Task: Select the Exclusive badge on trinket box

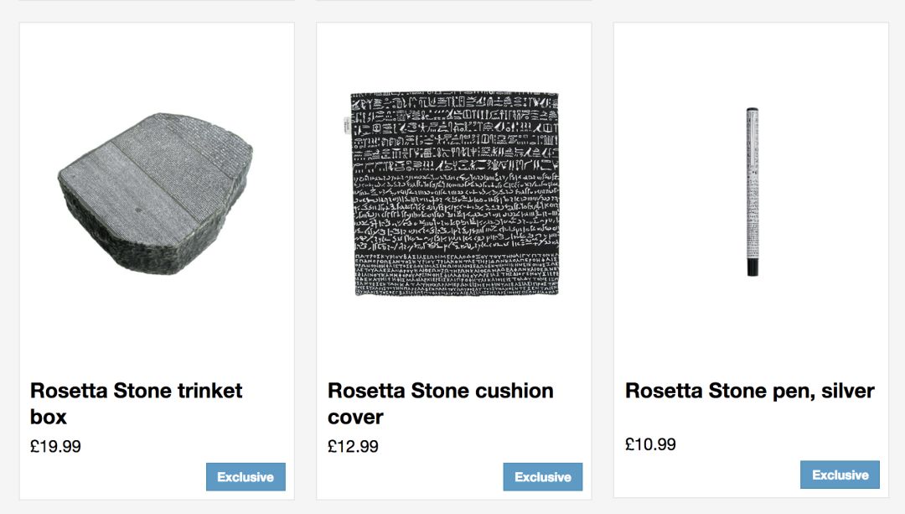Action: click(246, 477)
